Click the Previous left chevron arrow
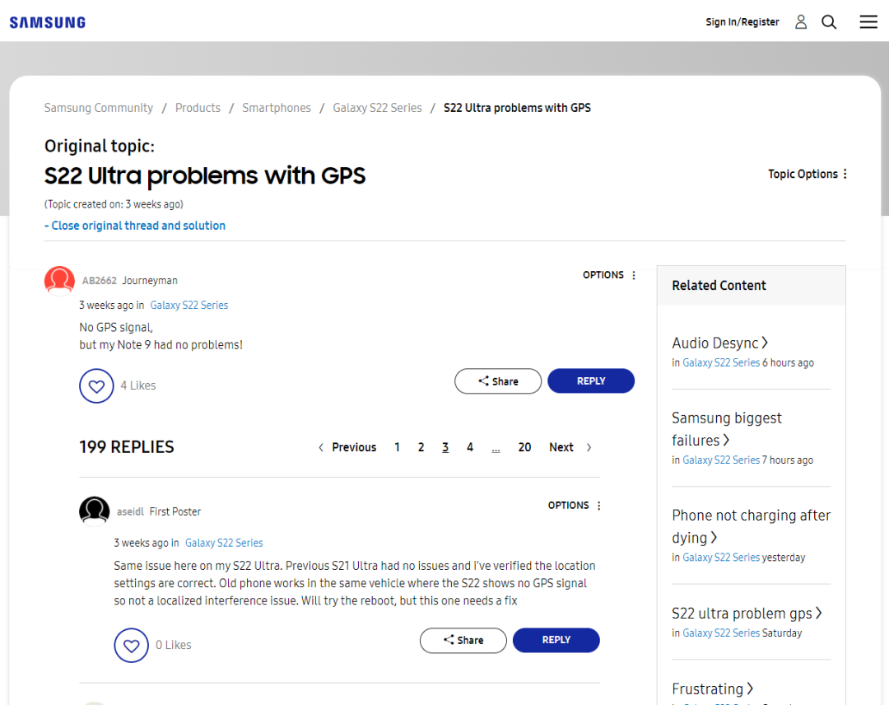This screenshot has height=705, width=889. tap(321, 447)
